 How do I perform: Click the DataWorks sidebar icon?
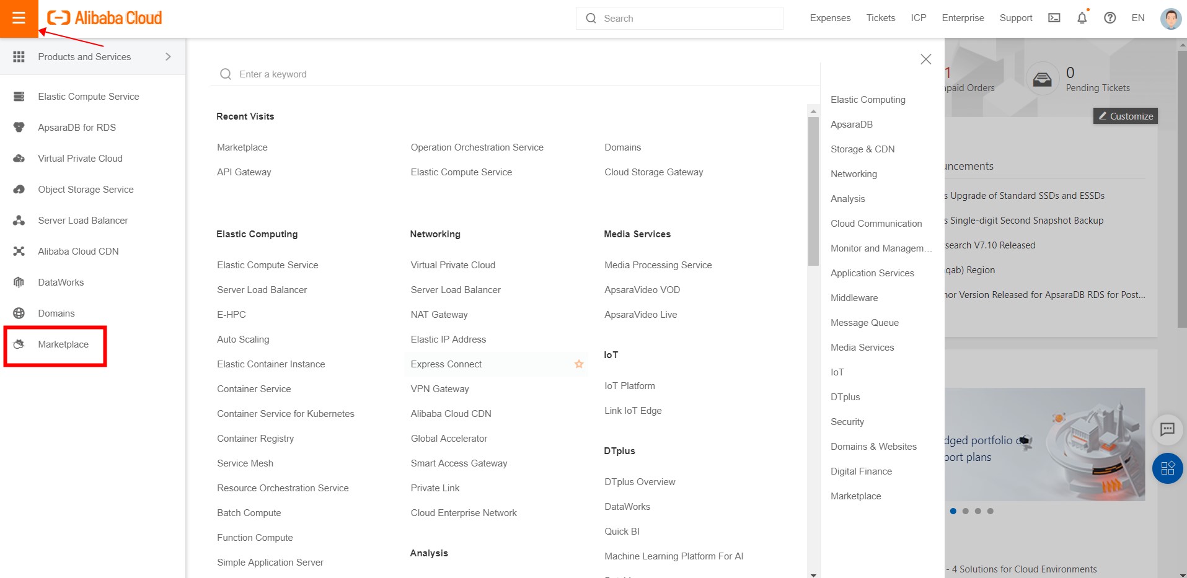click(x=19, y=282)
